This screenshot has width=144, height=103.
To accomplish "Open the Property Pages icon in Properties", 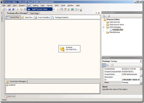I will coord(112,65).
